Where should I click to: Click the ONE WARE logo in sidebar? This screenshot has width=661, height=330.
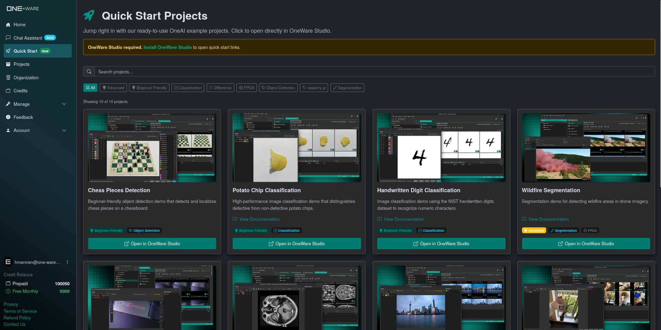[x=23, y=9]
